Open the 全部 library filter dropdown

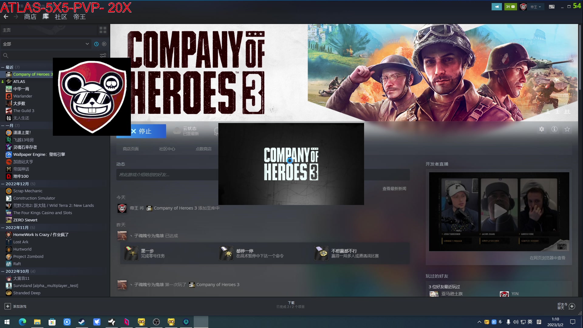[x=46, y=44]
